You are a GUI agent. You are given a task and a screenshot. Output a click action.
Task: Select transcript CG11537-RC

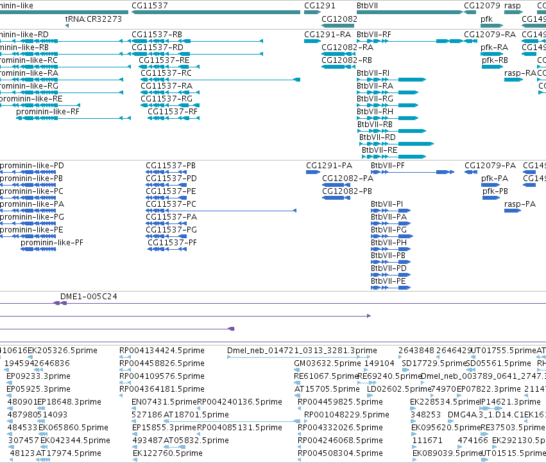click(x=166, y=73)
